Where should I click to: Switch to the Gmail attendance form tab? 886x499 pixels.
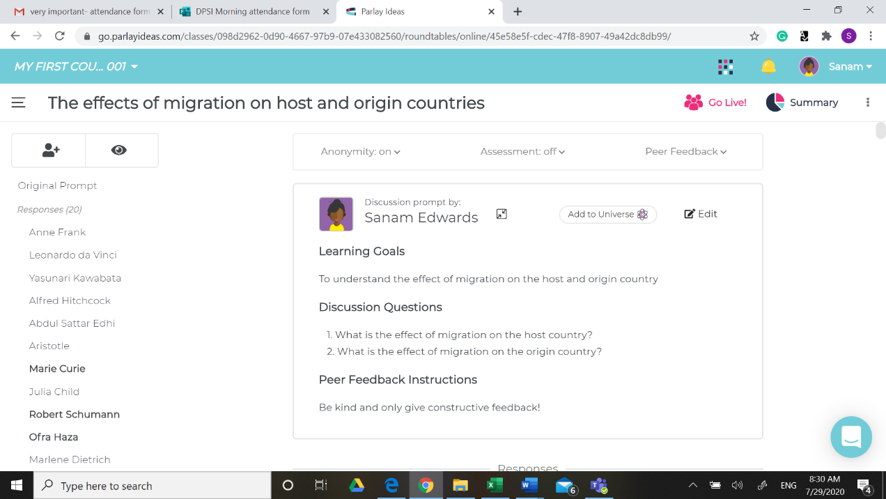point(84,11)
